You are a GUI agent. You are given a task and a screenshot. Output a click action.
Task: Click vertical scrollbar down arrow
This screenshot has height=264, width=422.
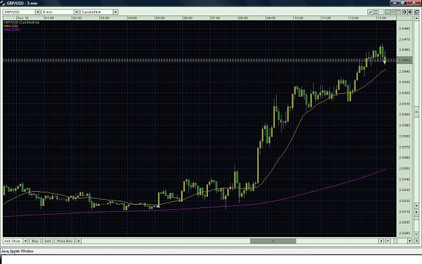click(417, 206)
